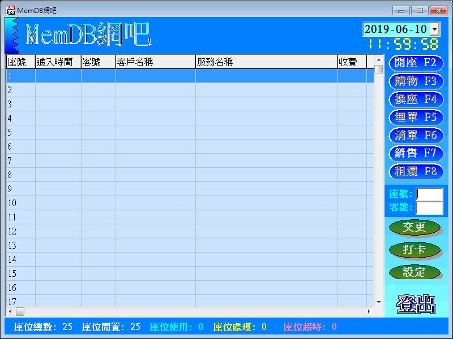The height and width of the screenshot is (339, 453).
Task: Open the date picker dropdown for 2019-06-10
Action: pyautogui.click(x=434, y=29)
